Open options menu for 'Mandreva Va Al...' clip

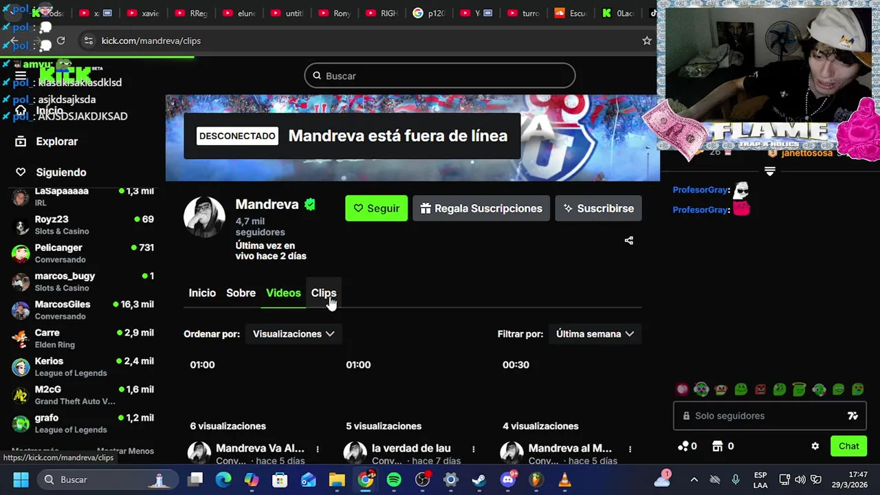tap(317, 449)
